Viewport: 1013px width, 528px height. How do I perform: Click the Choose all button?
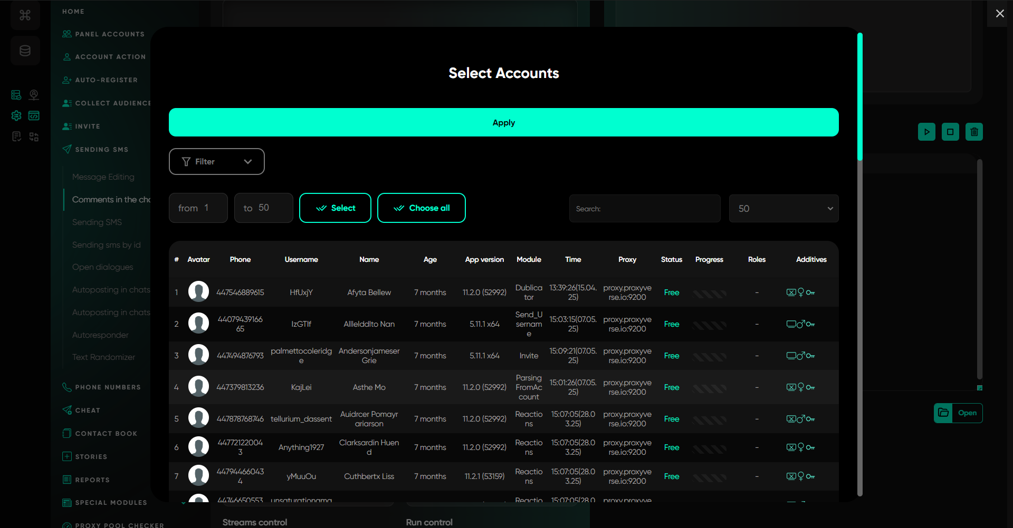coord(421,208)
